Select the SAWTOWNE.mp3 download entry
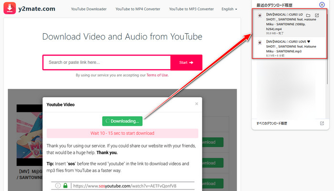The width and height of the screenshot is (334, 191). click(x=289, y=48)
